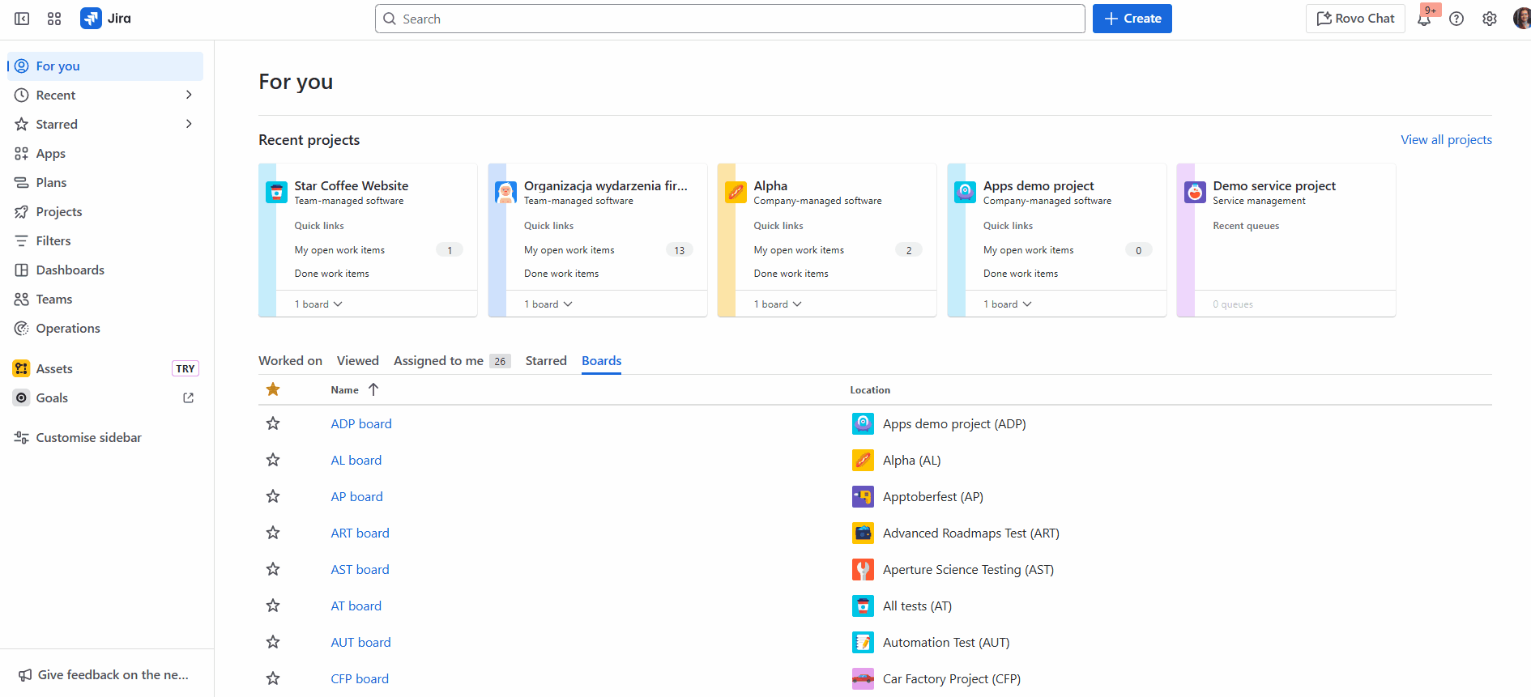Star the AL board
This screenshot has width=1531, height=697.
click(273, 460)
